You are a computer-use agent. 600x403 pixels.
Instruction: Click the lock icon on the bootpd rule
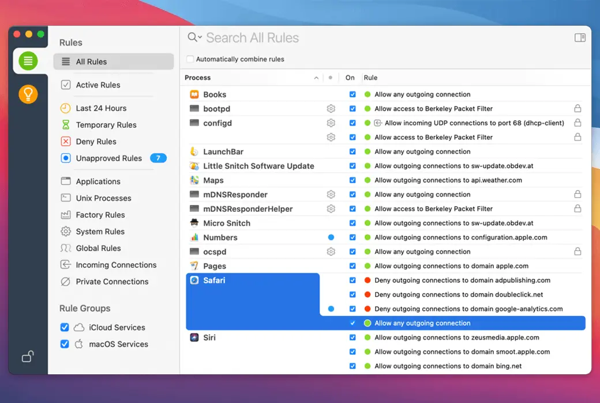[577, 108]
